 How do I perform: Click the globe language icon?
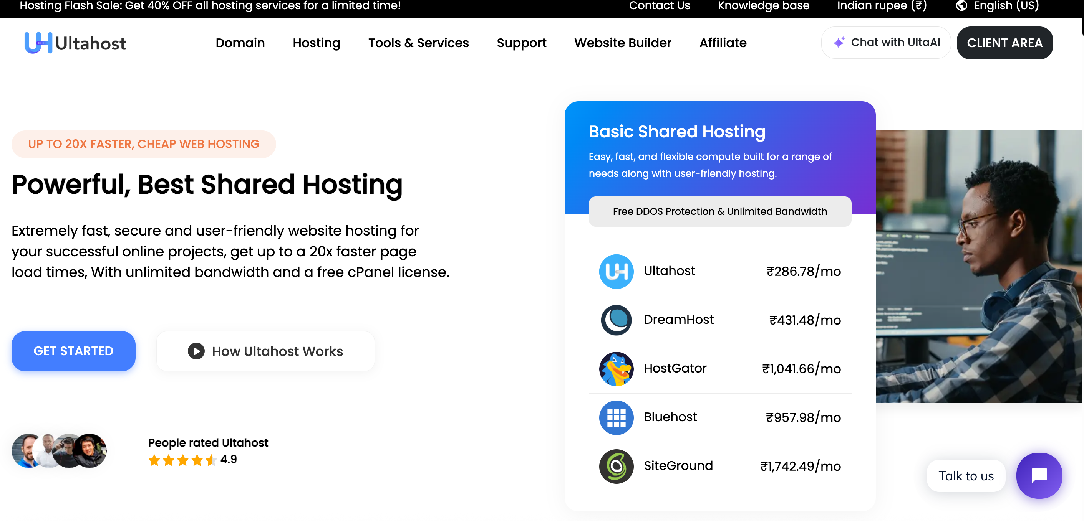coord(961,5)
